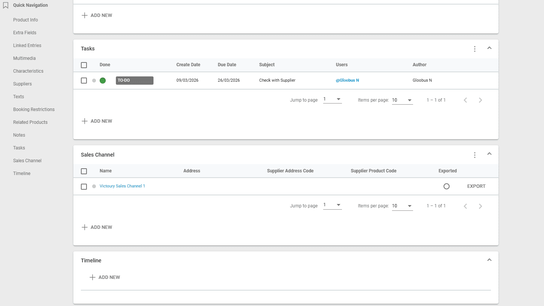This screenshot has height=306, width=544.
Task: Toggle the Exported radio circle for sales channel
Action: 447,186
